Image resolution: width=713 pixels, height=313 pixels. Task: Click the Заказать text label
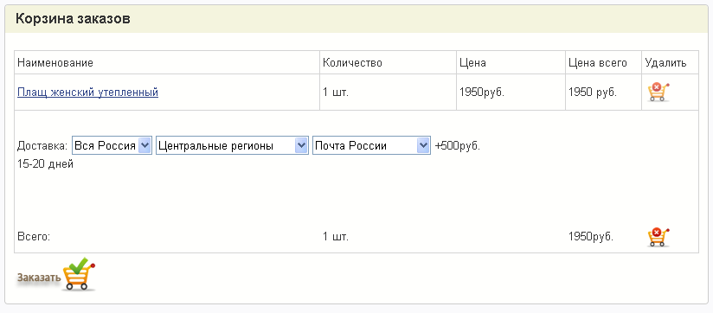pyautogui.click(x=39, y=278)
